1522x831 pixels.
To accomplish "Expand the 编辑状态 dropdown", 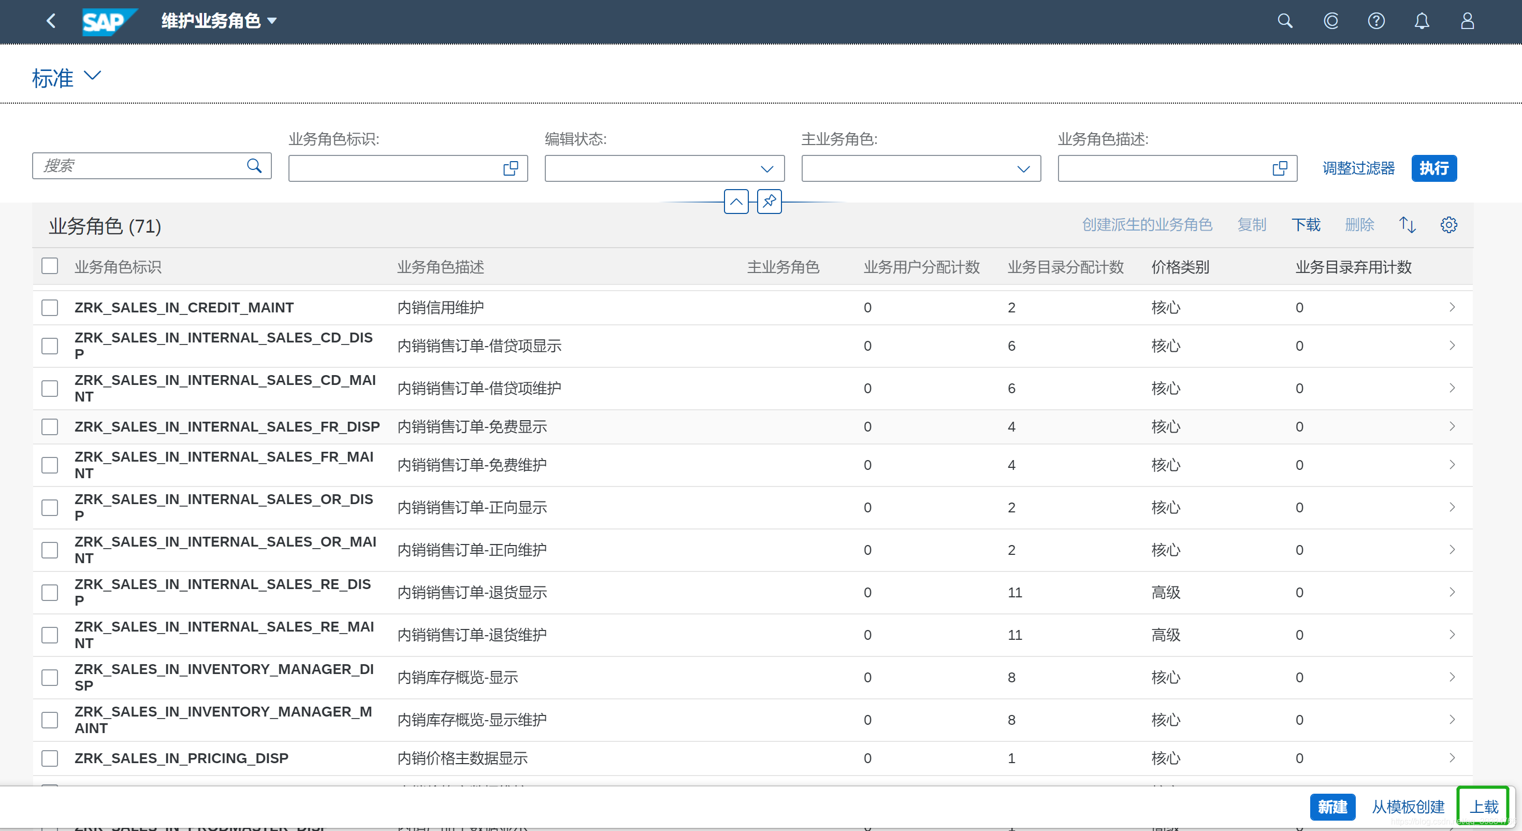I will (766, 169).
